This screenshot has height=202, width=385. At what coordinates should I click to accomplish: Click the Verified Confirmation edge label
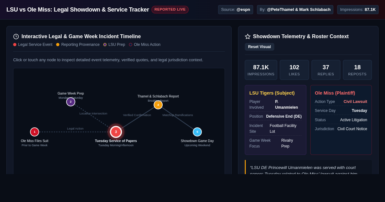(x=137, y=115)
